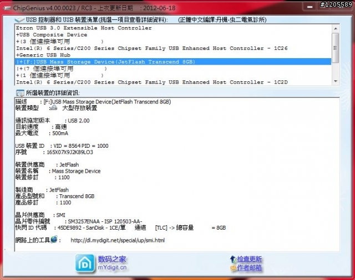Click the device list scrollbar thumb

coord(336,48)
